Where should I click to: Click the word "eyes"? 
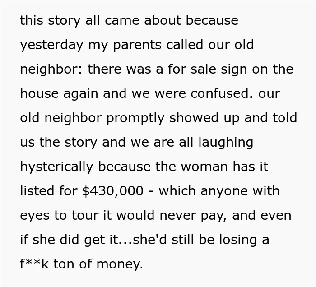coord(35,216)
